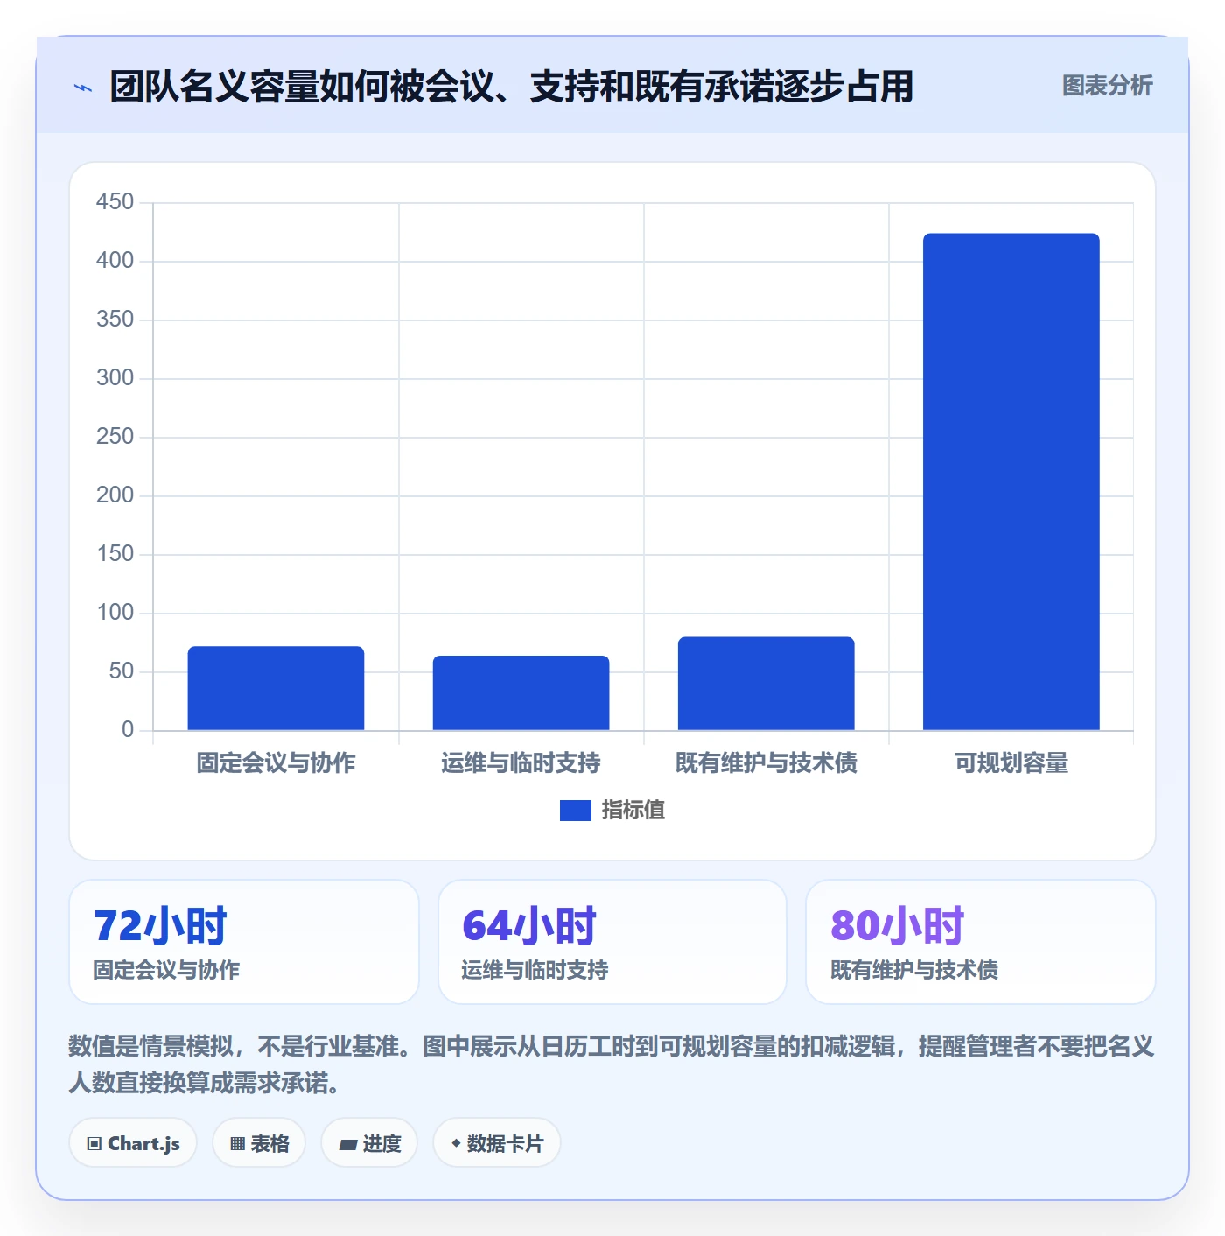Click the description text 数值是情景模拟

tap(612, 1064)
